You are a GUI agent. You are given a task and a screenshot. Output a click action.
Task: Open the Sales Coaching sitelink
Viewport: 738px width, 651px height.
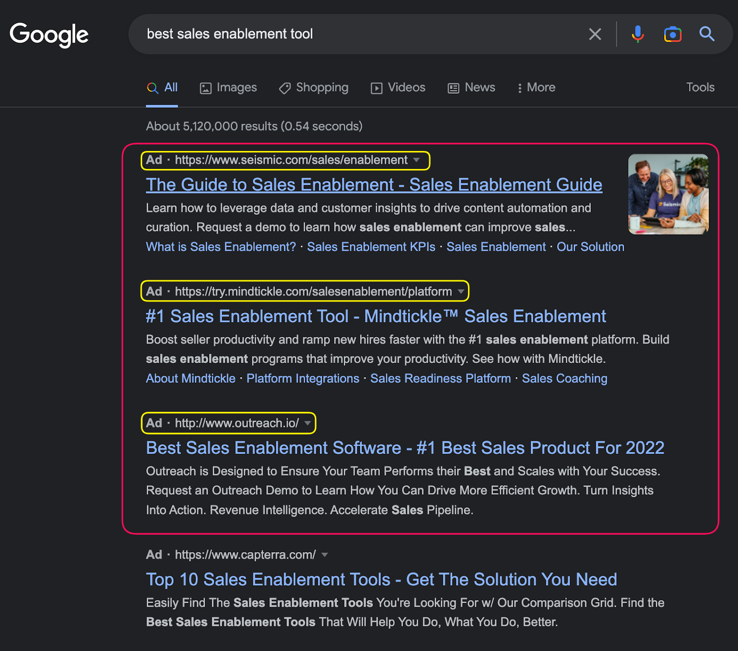pyautogui.click(x=564, y=379)
